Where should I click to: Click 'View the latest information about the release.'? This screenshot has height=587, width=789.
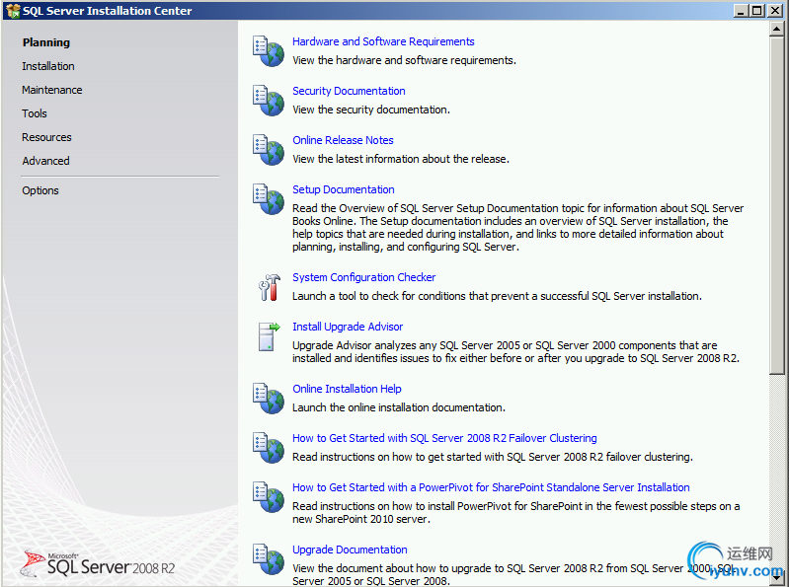pos(401,159)
